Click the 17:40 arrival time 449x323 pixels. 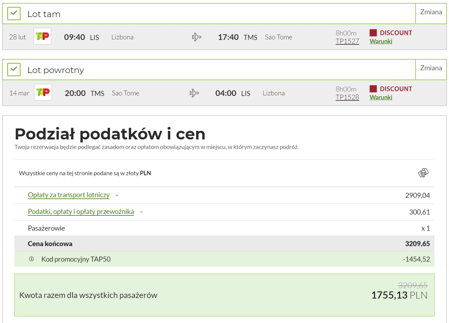(x=228, y=37)
